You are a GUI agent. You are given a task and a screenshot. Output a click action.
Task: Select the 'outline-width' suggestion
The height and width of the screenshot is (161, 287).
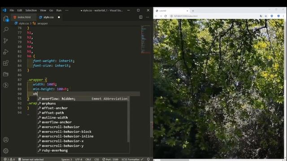coord(83,118)
